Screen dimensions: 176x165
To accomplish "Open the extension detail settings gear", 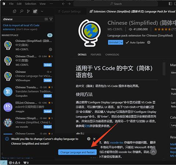I will (x=149, y=43).
